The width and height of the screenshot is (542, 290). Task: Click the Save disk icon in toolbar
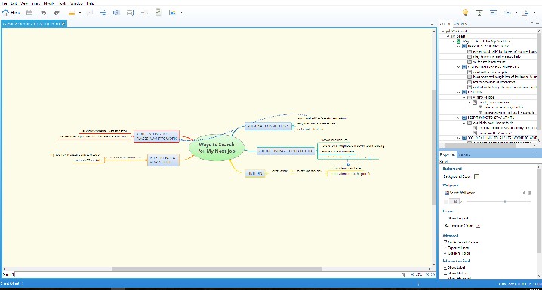[x=29, y=13]
